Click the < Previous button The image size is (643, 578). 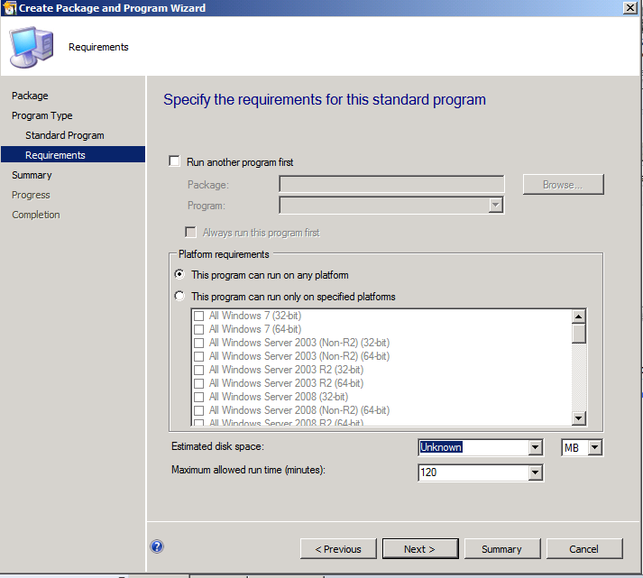pyautogui.click(x=338, y=549)
